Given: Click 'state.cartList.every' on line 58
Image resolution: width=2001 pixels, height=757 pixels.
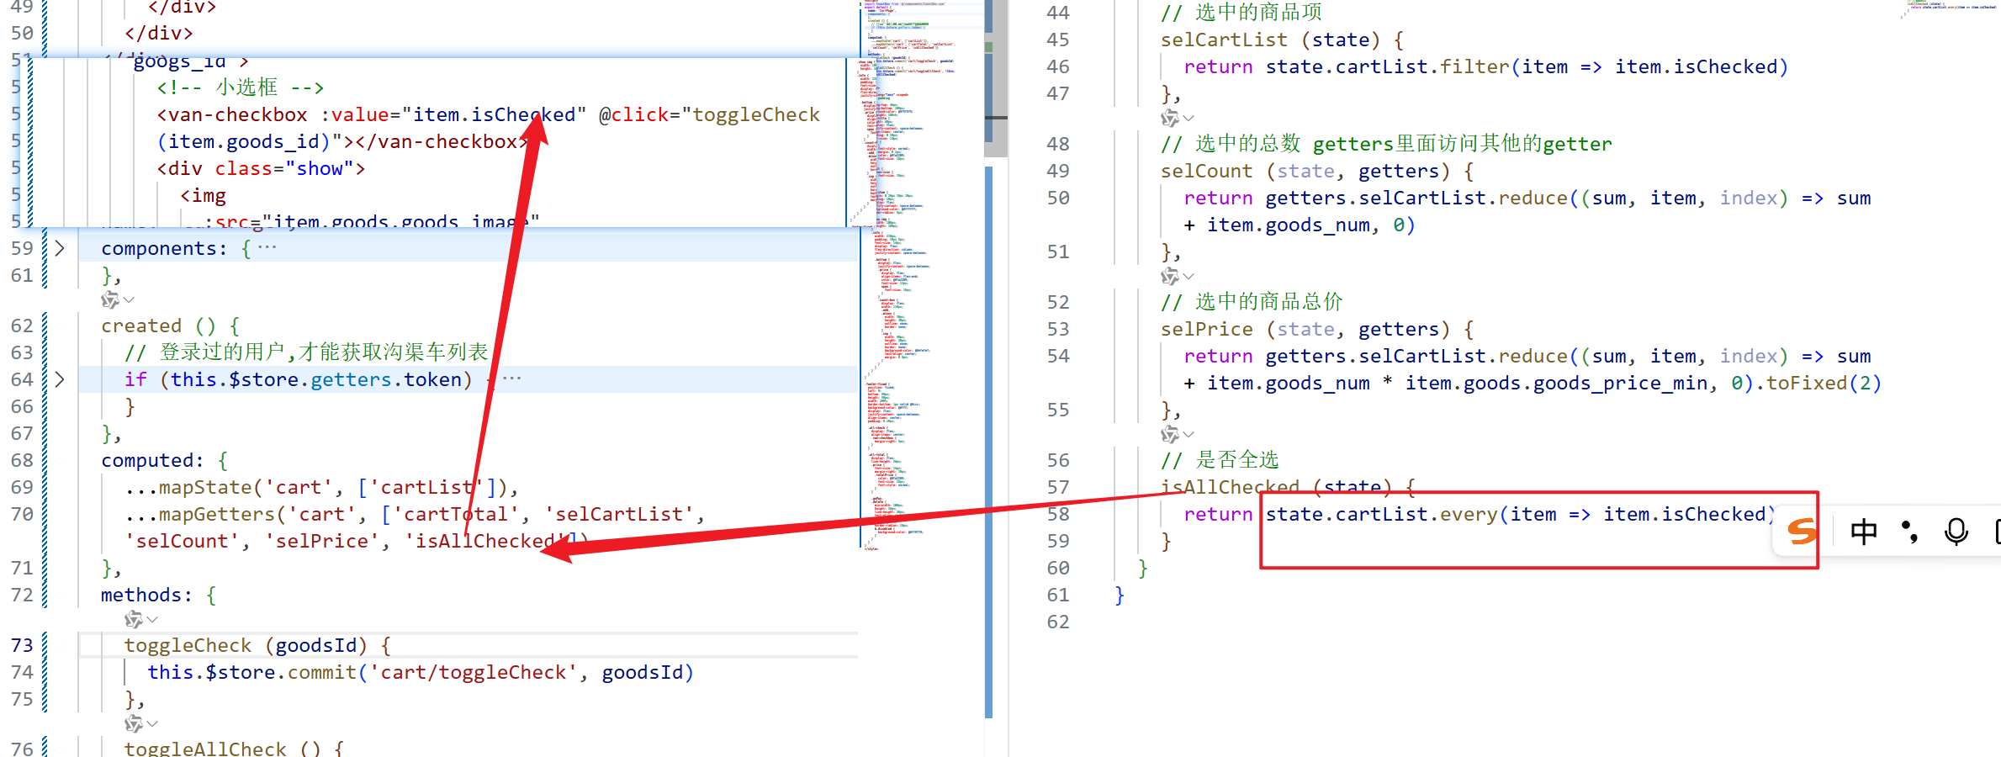Looking at the screenshot, I should click(1382, 514).
